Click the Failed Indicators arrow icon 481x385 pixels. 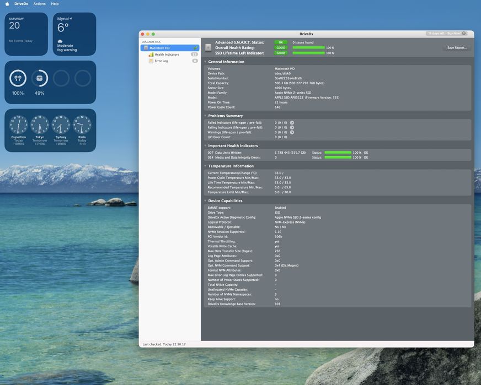coord(292,123)
